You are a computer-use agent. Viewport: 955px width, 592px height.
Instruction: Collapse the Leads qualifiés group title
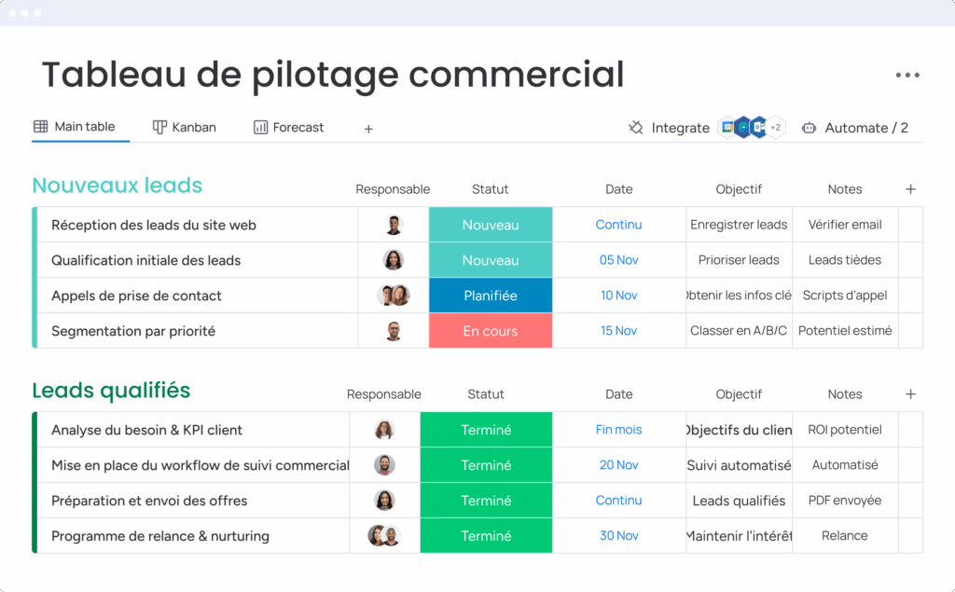112,391
